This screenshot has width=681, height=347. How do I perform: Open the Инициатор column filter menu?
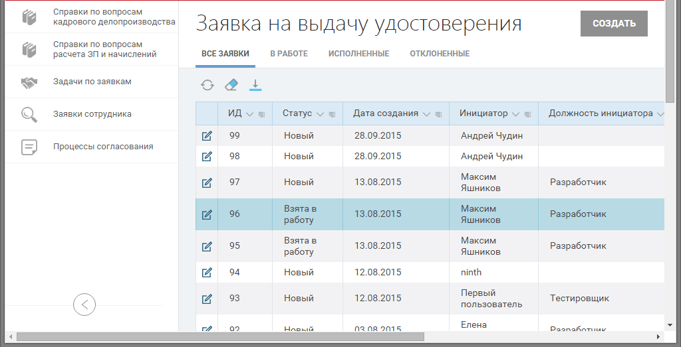pyautogui.click(x=527, y=114)
